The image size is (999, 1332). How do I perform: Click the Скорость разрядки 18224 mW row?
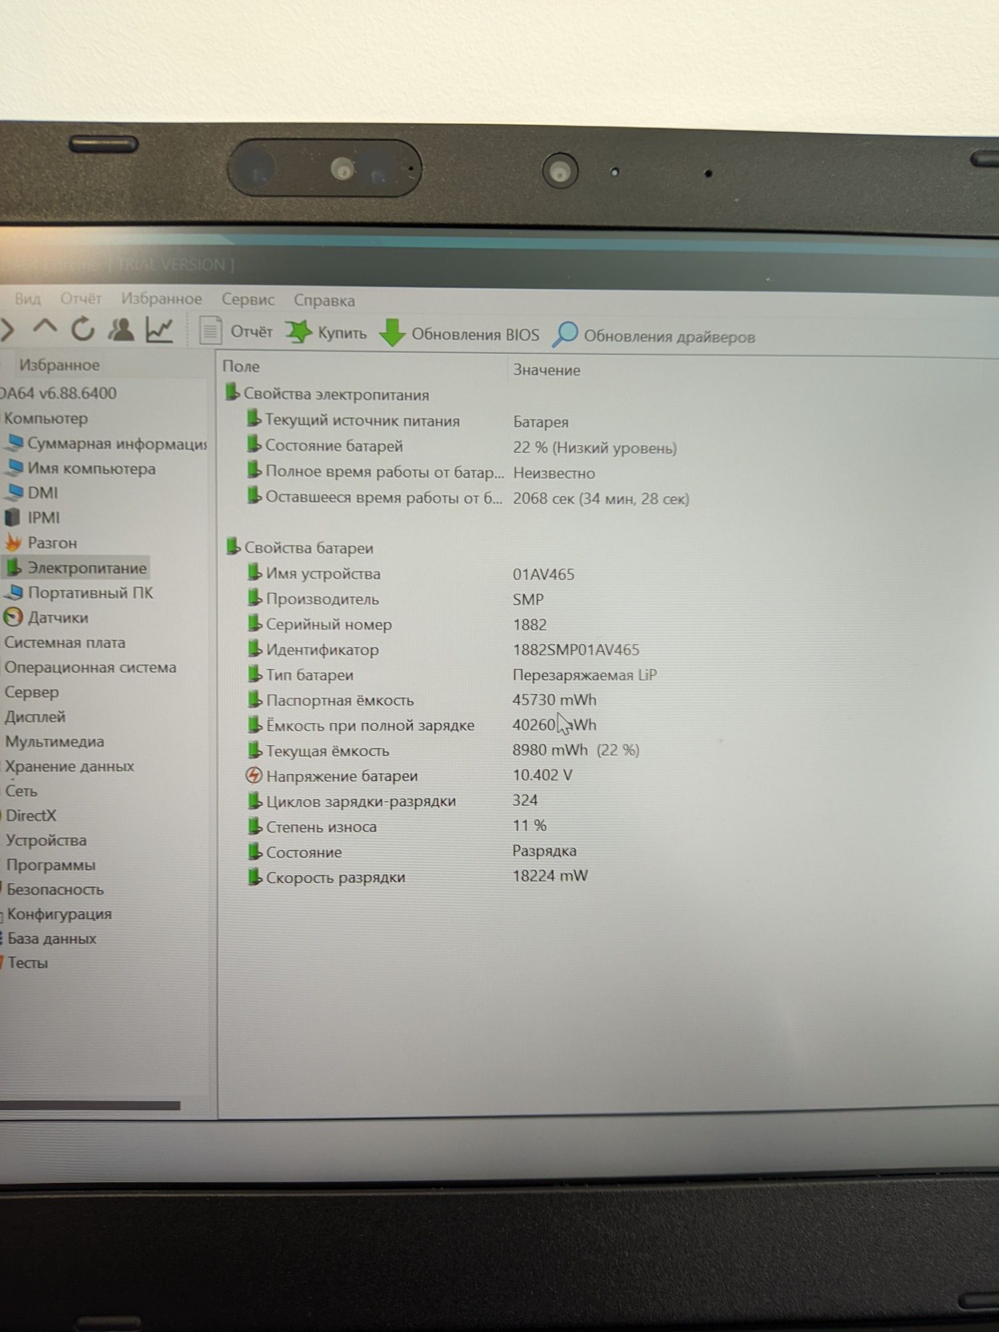click(418, 876)
